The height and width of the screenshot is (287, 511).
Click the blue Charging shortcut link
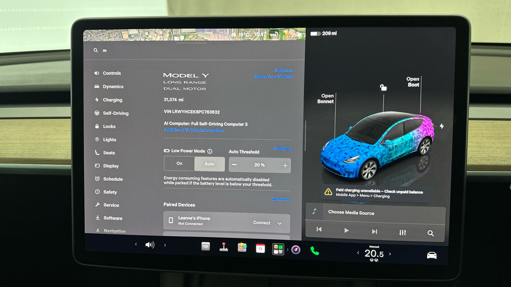pos(282,148)
